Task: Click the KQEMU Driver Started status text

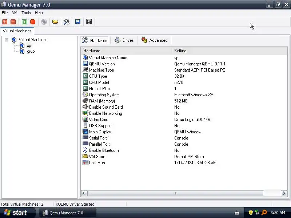Action: [75, 204]
